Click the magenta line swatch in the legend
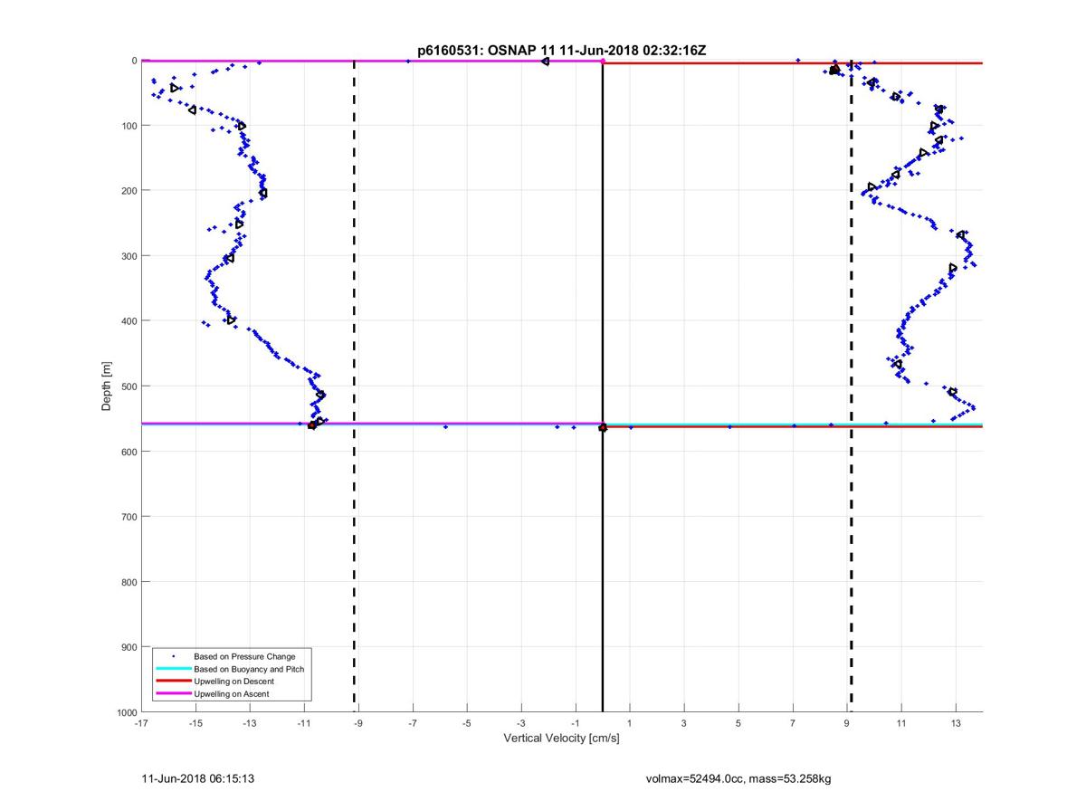The width and height of the screenshot is (1086, 801). (x=173, y=693)
